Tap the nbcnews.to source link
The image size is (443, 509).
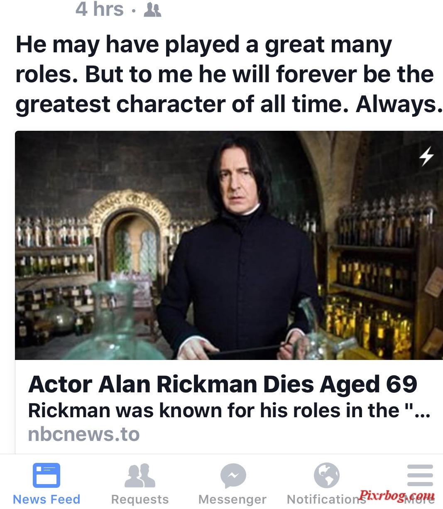[x=84, y=434]
